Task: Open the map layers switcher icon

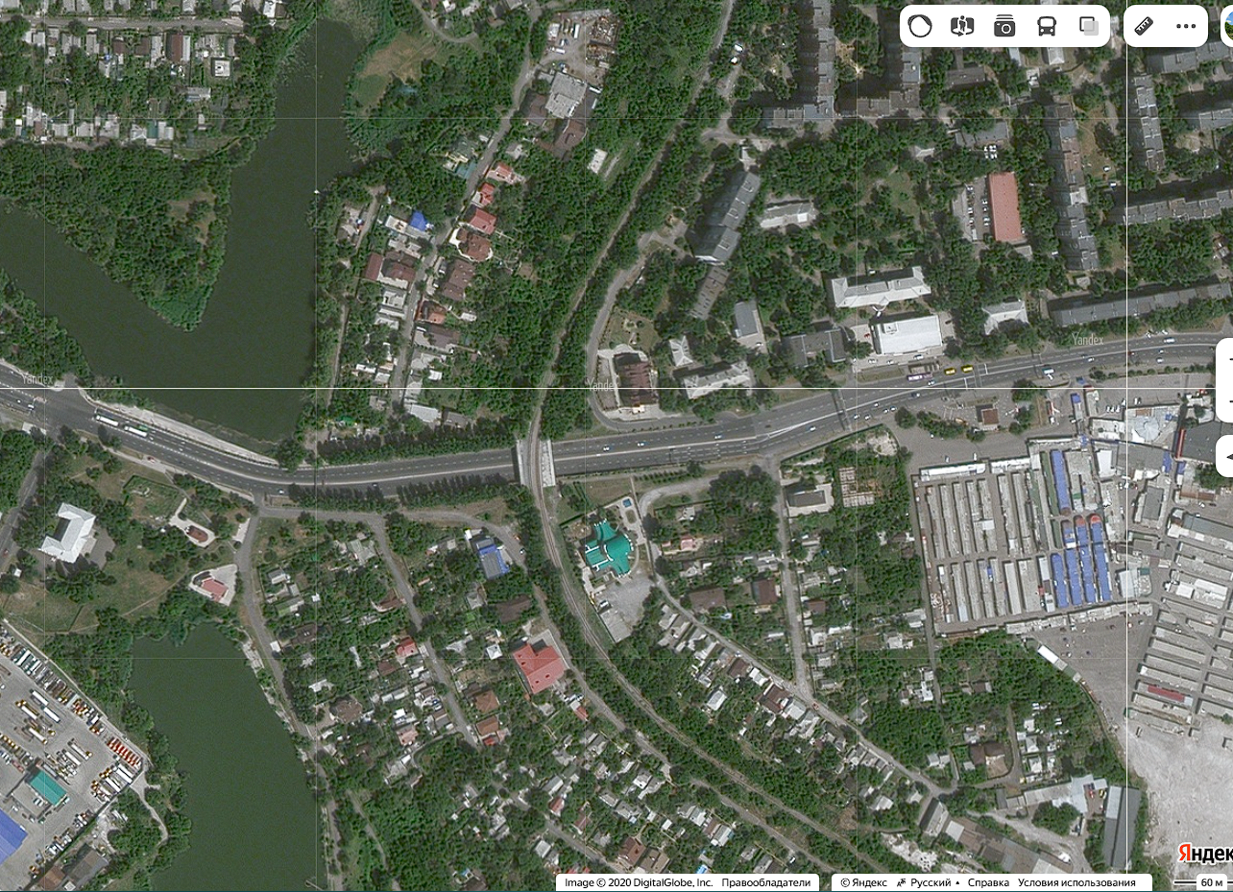Action: click(1086, 26)
